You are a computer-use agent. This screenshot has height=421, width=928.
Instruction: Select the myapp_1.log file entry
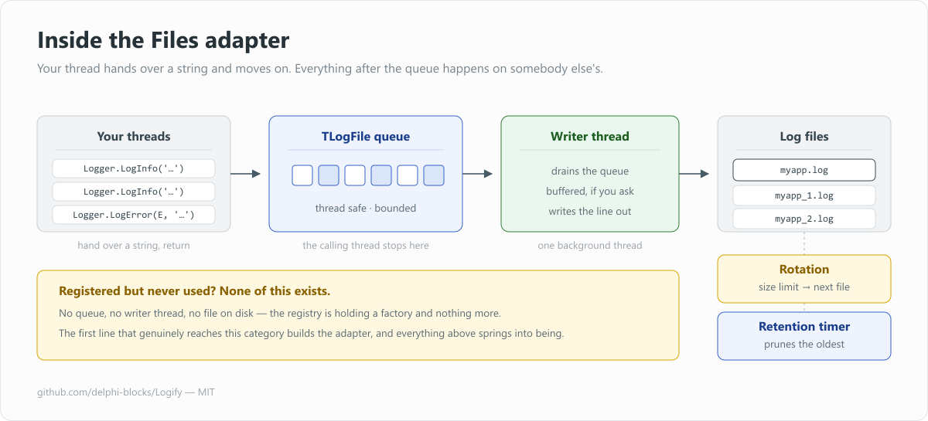pyautogui.click(x=804, y=195)
